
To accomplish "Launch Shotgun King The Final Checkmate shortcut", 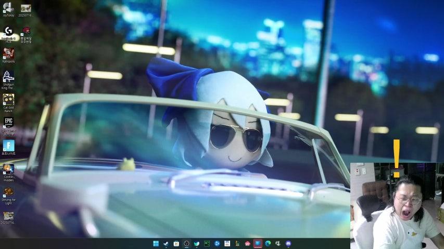I will [x=8, y=80].
